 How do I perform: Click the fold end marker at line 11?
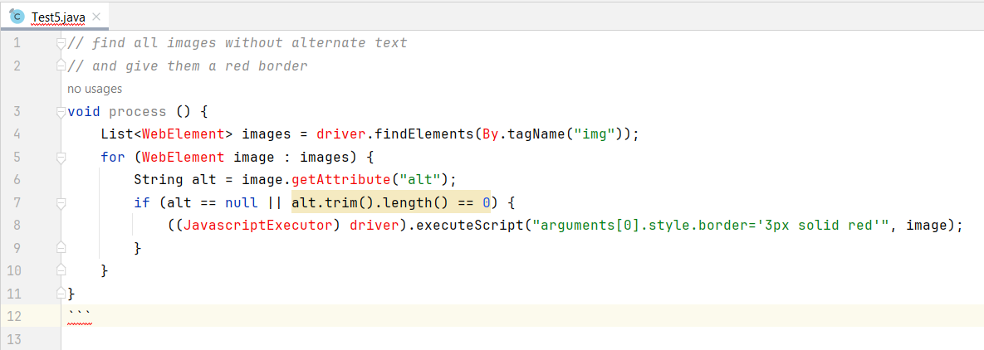coord(61,293)
